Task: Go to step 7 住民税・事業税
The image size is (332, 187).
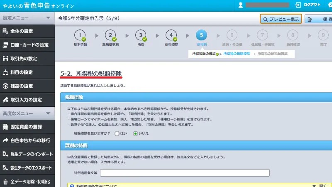Action: tap(263, 38)
